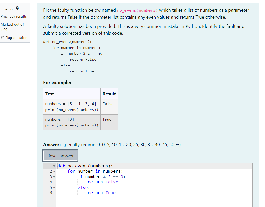The image size is (265, 207).
Task: Click the 'numbers = [5, -1, 3, 4]' test cell
Action: point(72,107)
